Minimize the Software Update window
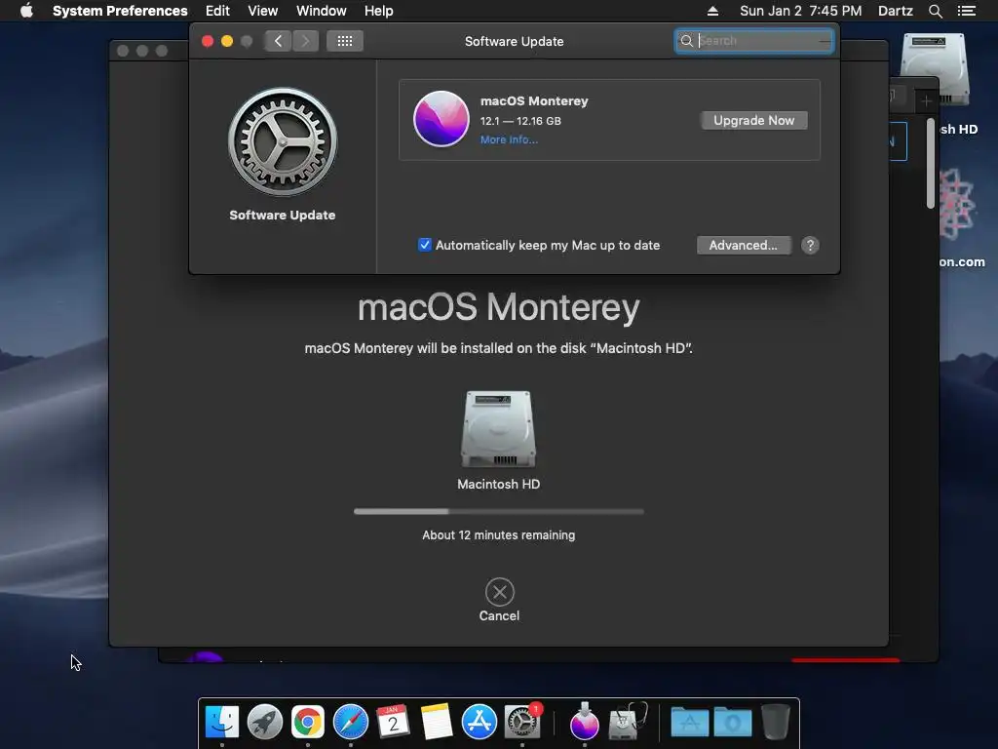 click(226, 41)
